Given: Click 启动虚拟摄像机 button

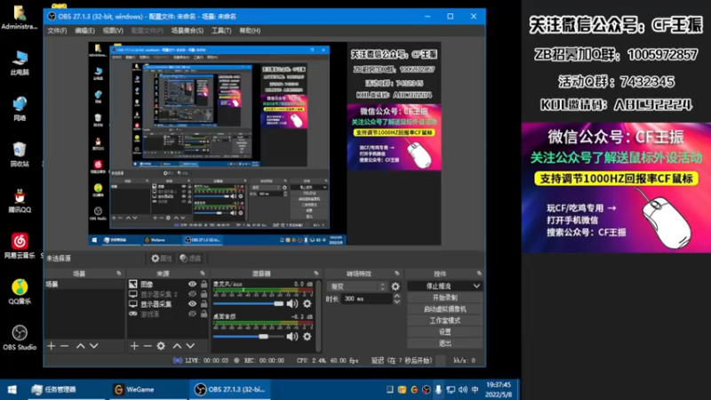Looking at the screenshot, I should tap(445, 308).
